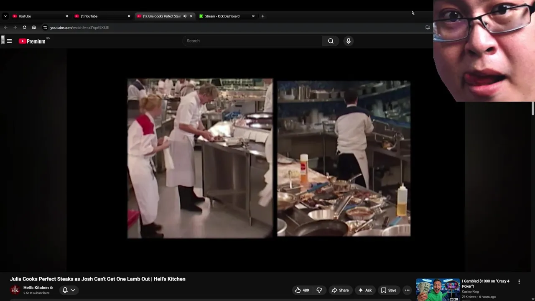Dislike this video

click(319, 290)
